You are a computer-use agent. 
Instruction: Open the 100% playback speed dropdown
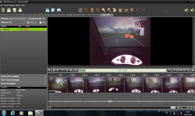click(82, 70)
